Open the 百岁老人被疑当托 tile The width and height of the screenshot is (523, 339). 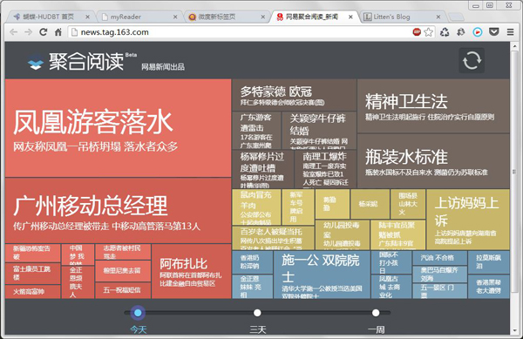click(x=273, y=238)
